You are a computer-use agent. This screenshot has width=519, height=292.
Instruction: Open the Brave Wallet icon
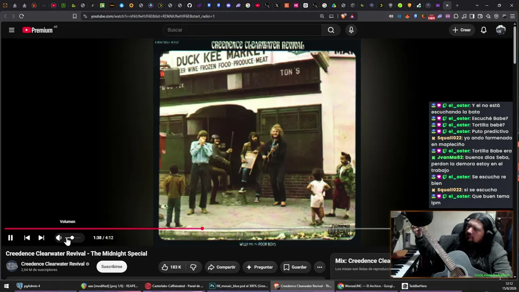tap(480, 16)
